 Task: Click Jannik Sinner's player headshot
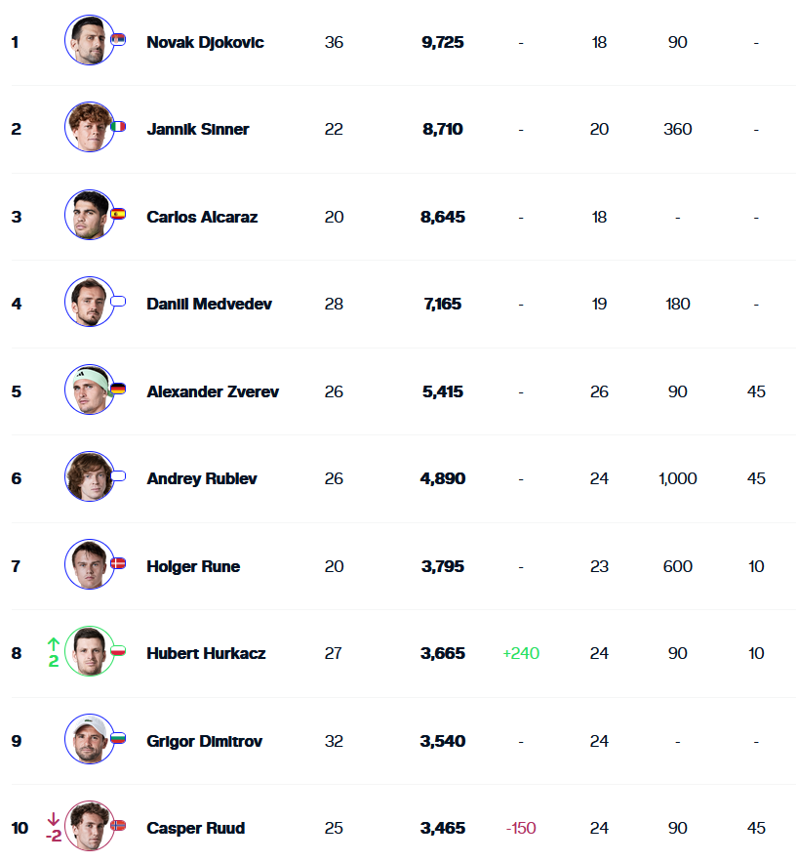coord(89,128)
